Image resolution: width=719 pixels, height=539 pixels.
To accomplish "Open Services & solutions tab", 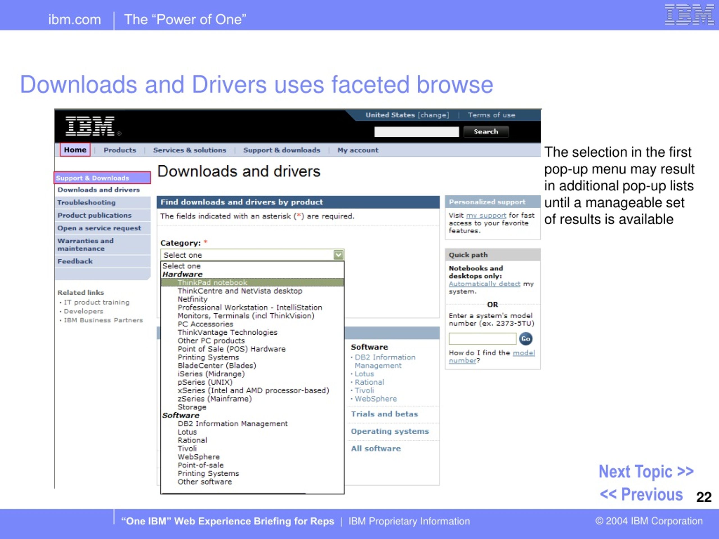I will pos(190,150).
